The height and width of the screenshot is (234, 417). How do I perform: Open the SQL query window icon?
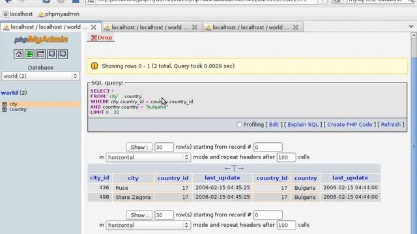[40, 55]
